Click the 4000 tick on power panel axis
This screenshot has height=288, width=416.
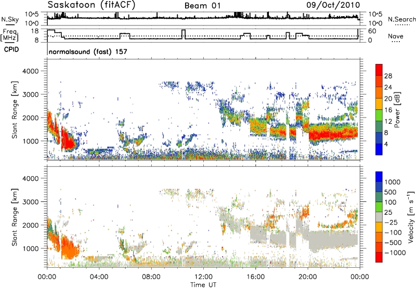tap(30, 71)
